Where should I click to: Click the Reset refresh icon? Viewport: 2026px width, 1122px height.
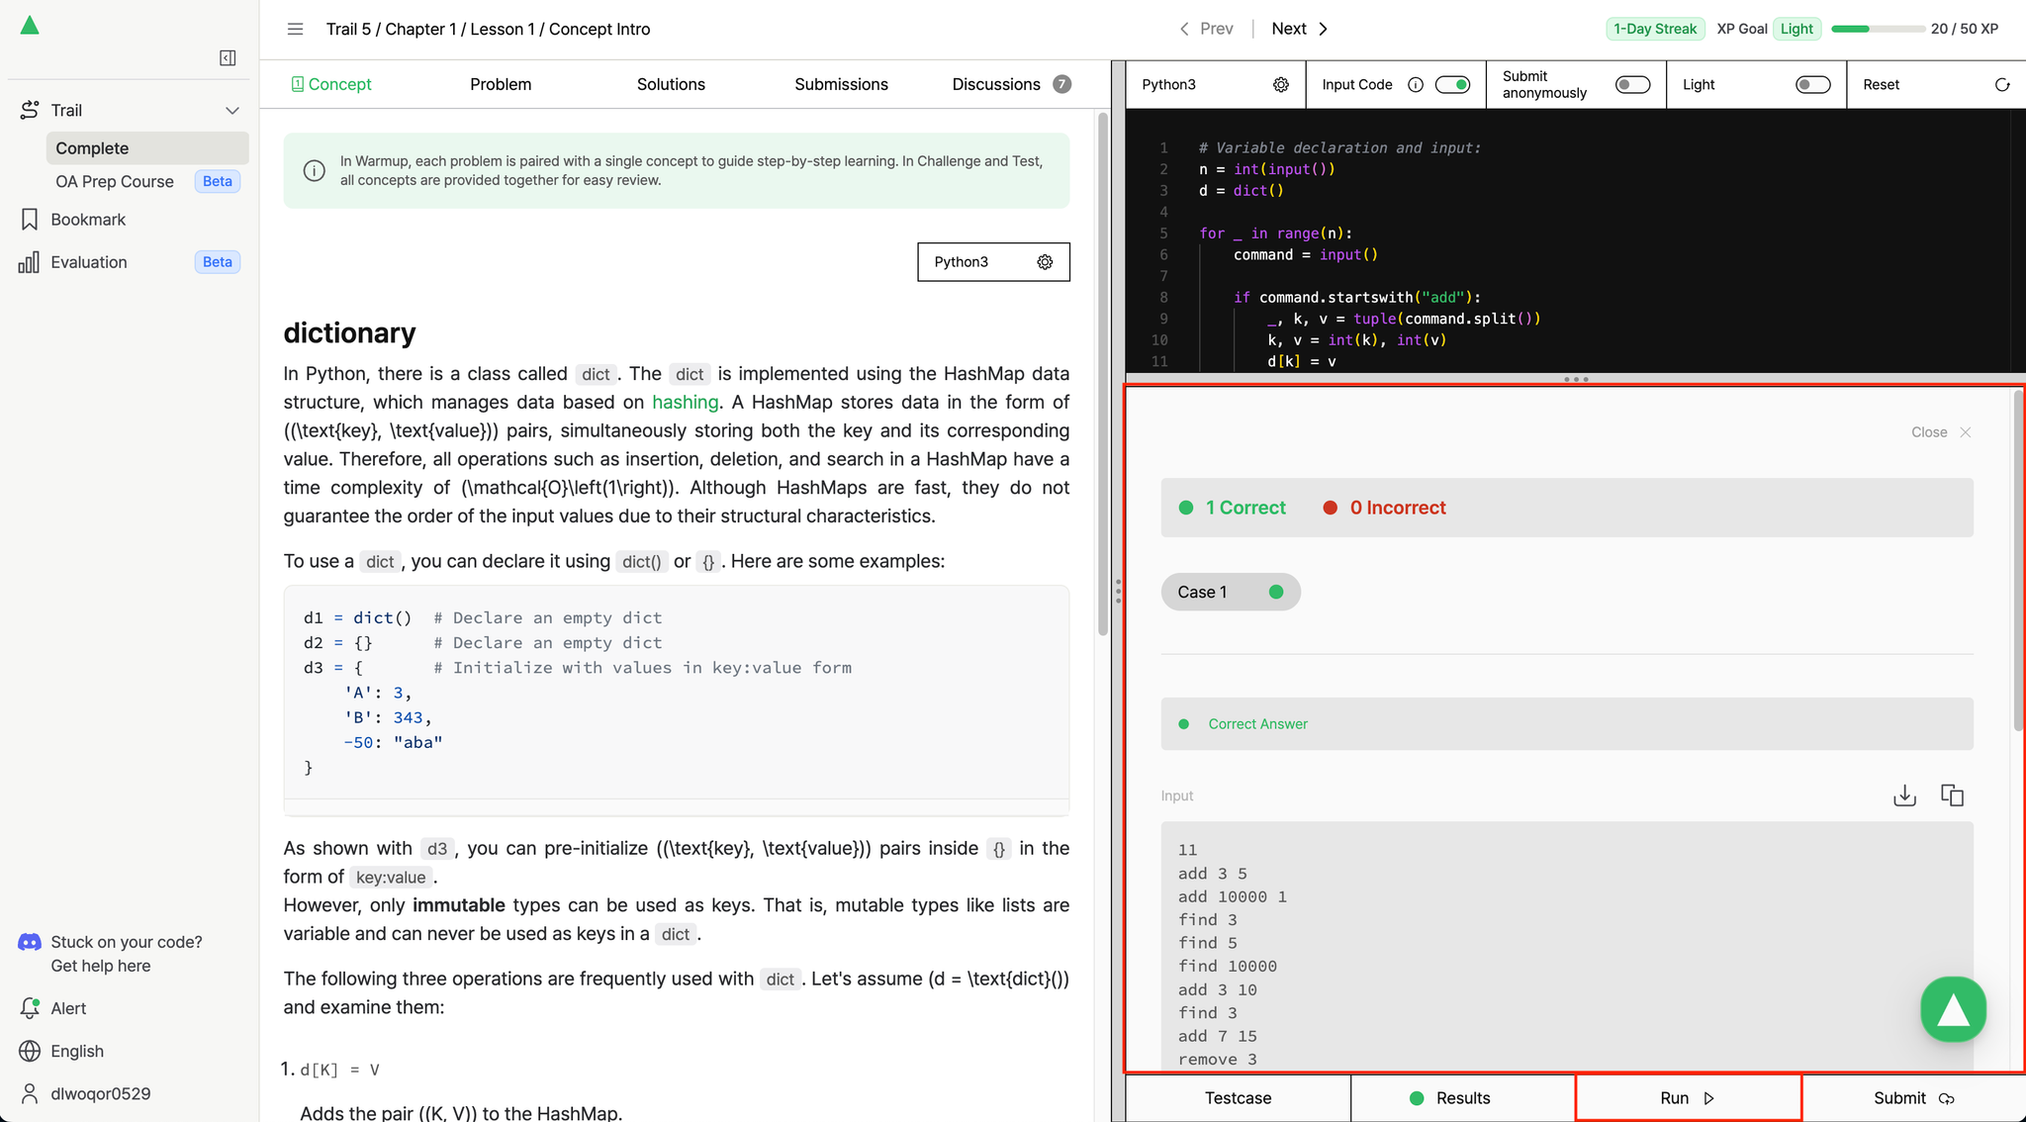tap(2002, 85)
